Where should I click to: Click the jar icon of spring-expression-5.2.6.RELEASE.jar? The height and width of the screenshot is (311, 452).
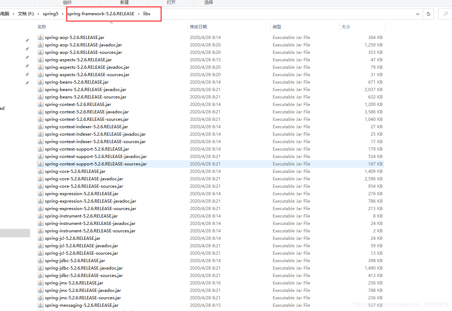click(x=40, y=193)
